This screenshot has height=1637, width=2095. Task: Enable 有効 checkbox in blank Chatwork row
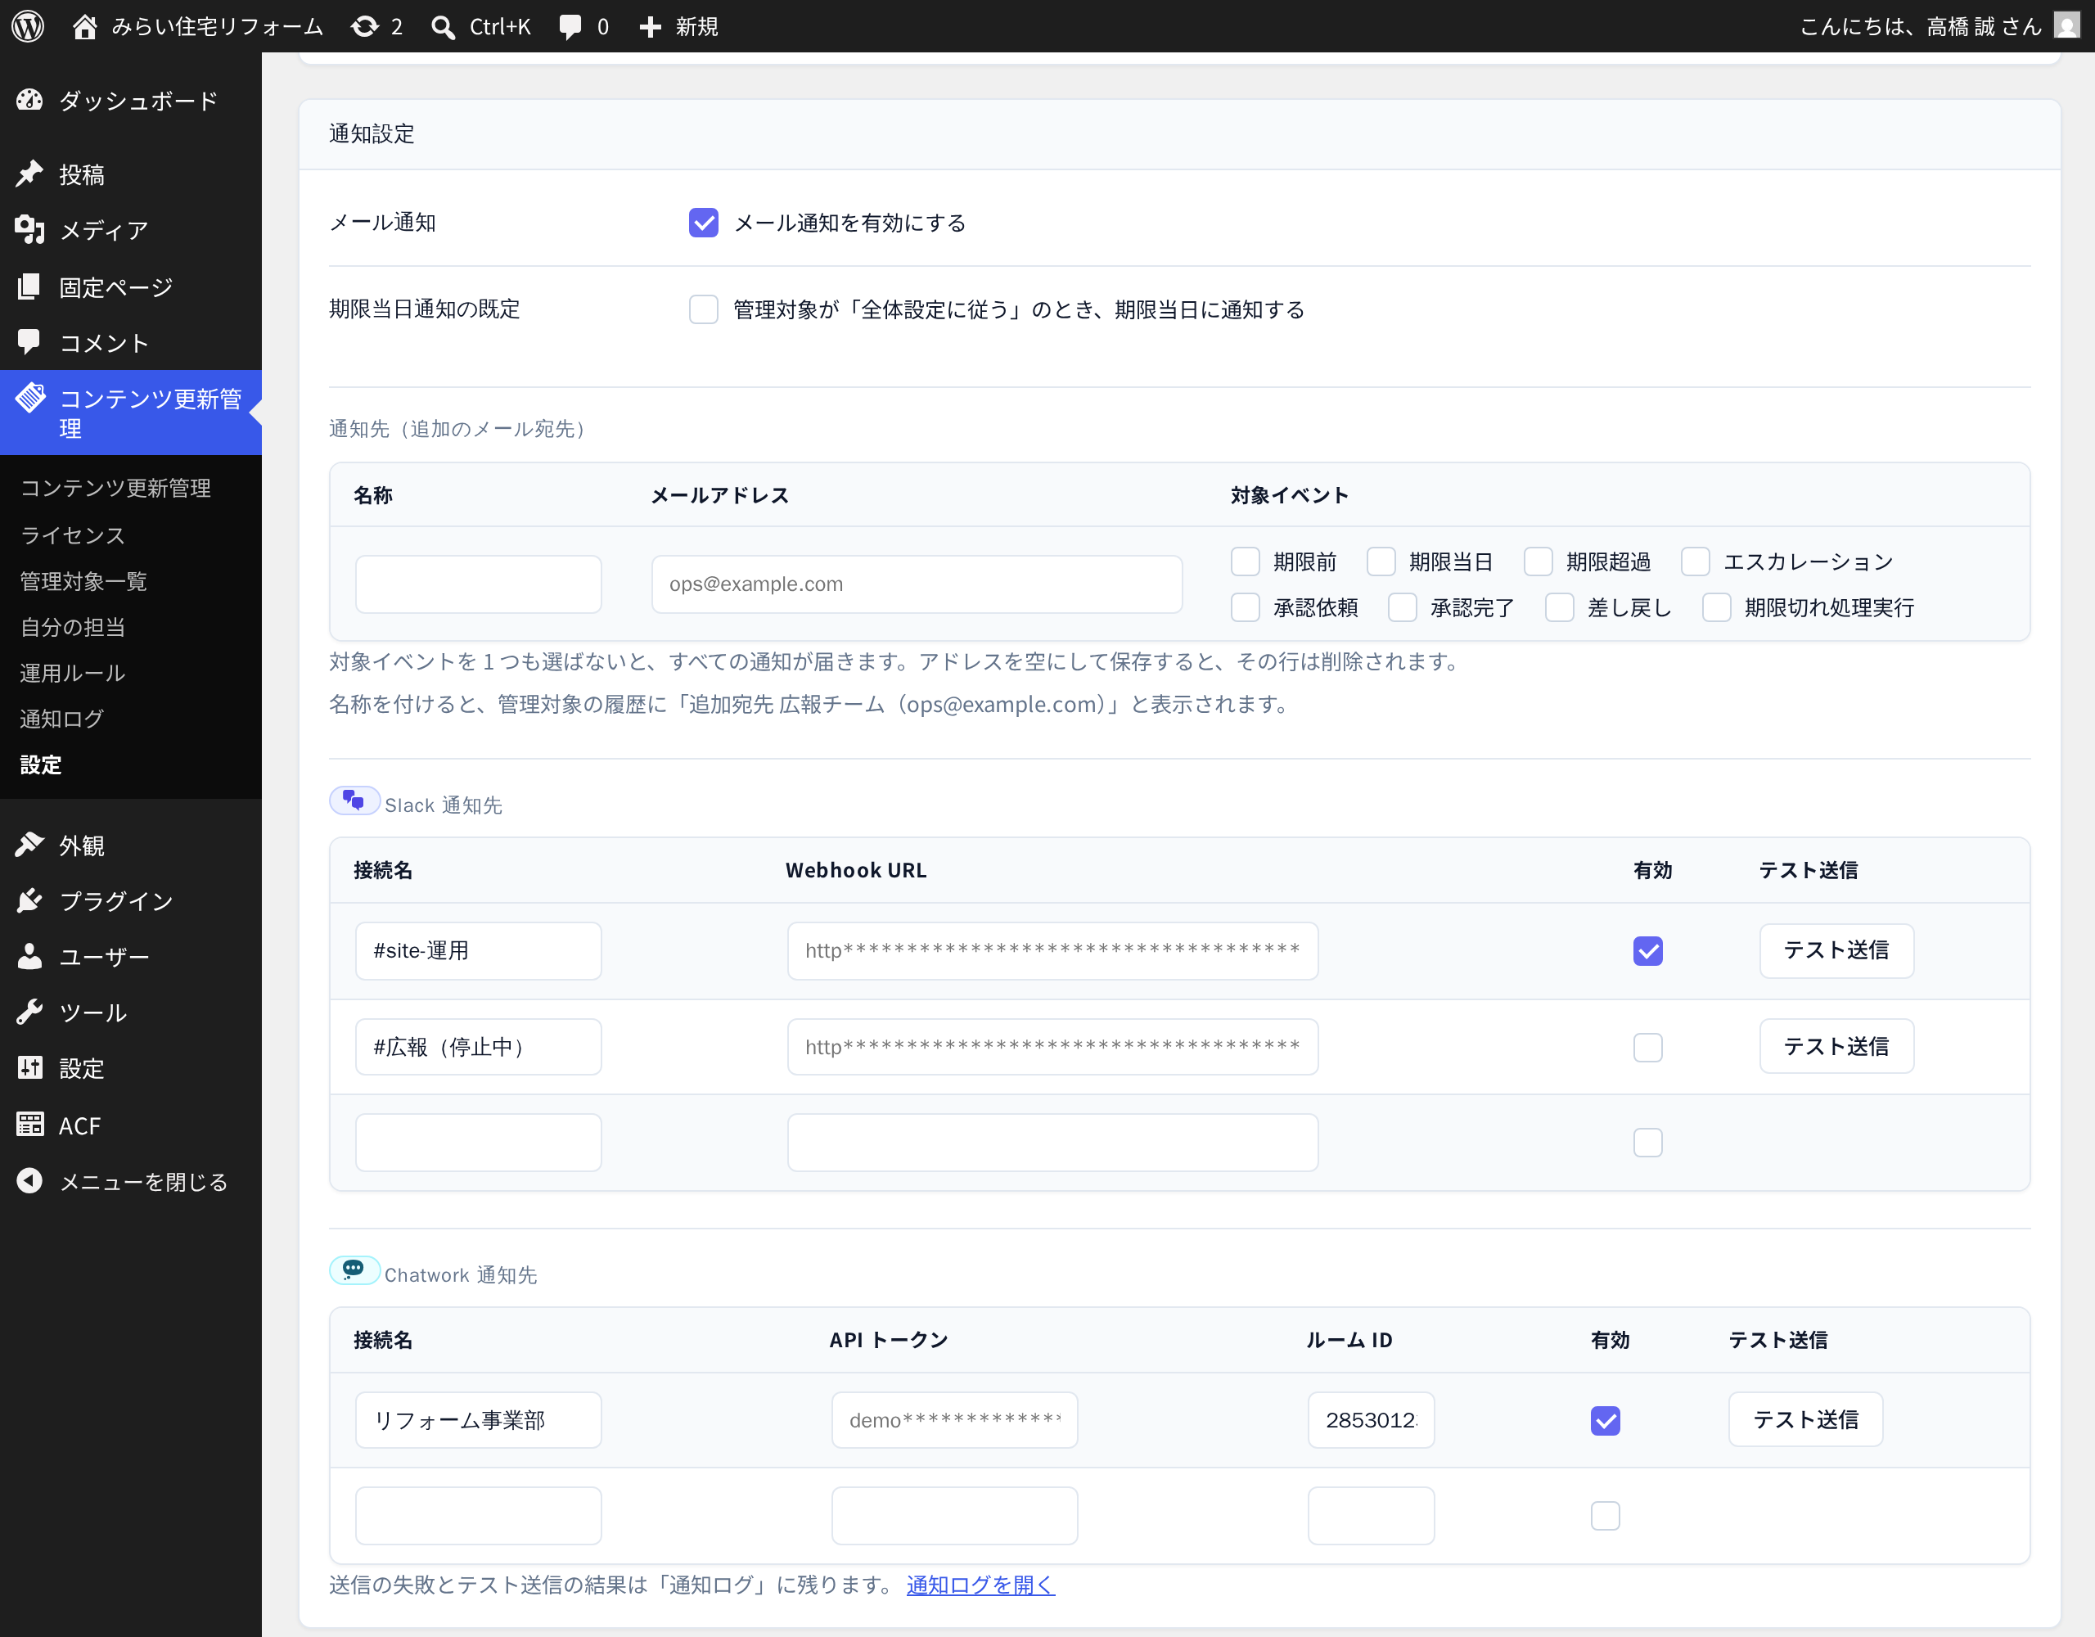pos(1606,1515)
